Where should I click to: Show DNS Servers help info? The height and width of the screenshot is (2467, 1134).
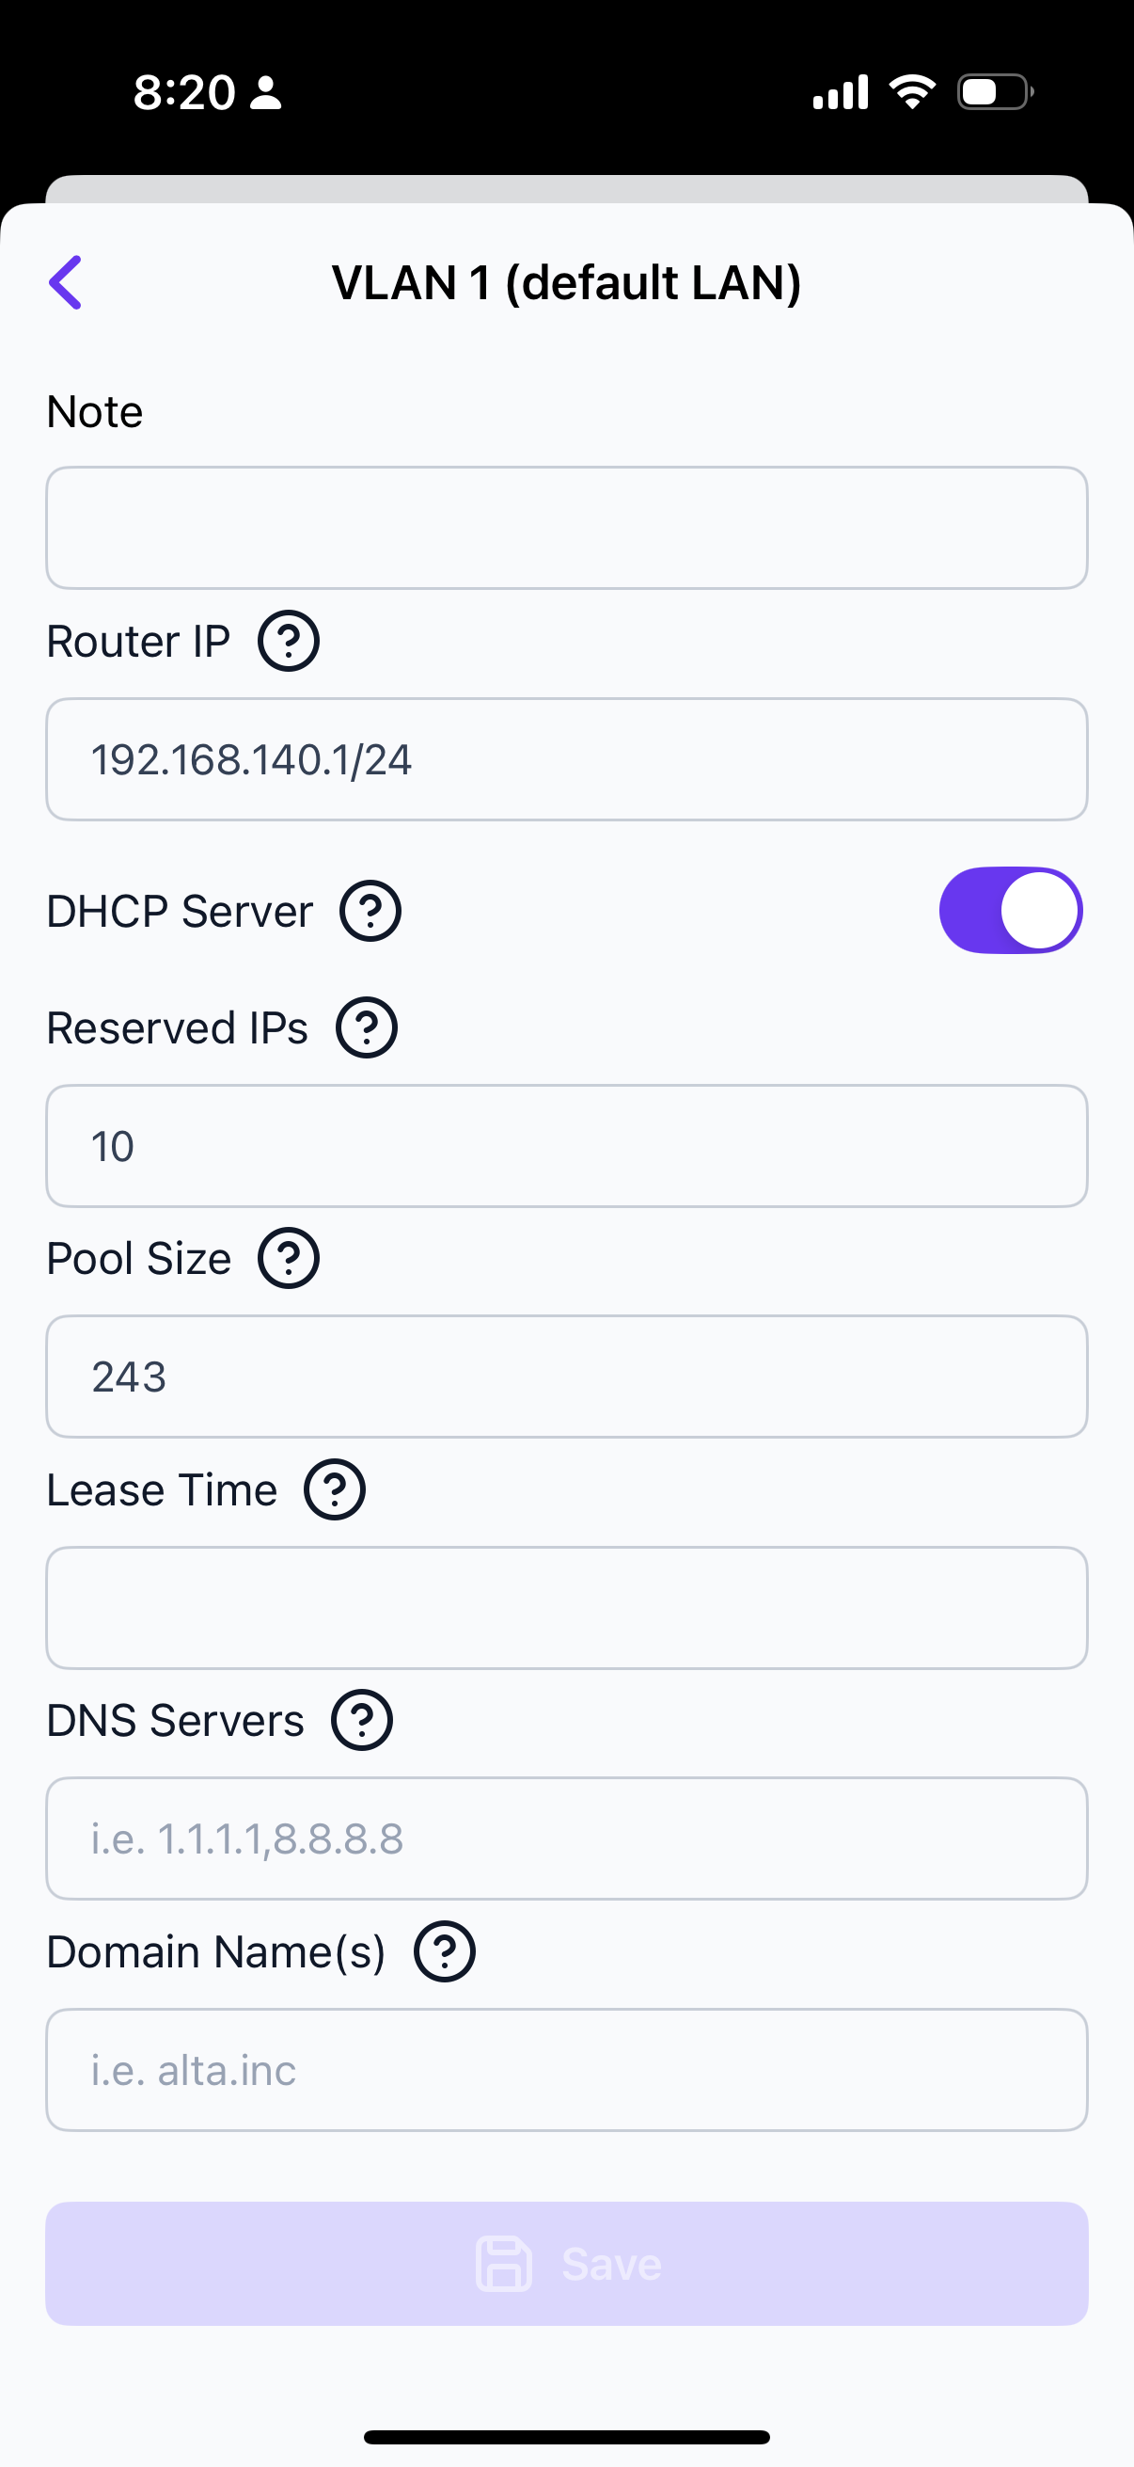click(x=362, y=1720)
